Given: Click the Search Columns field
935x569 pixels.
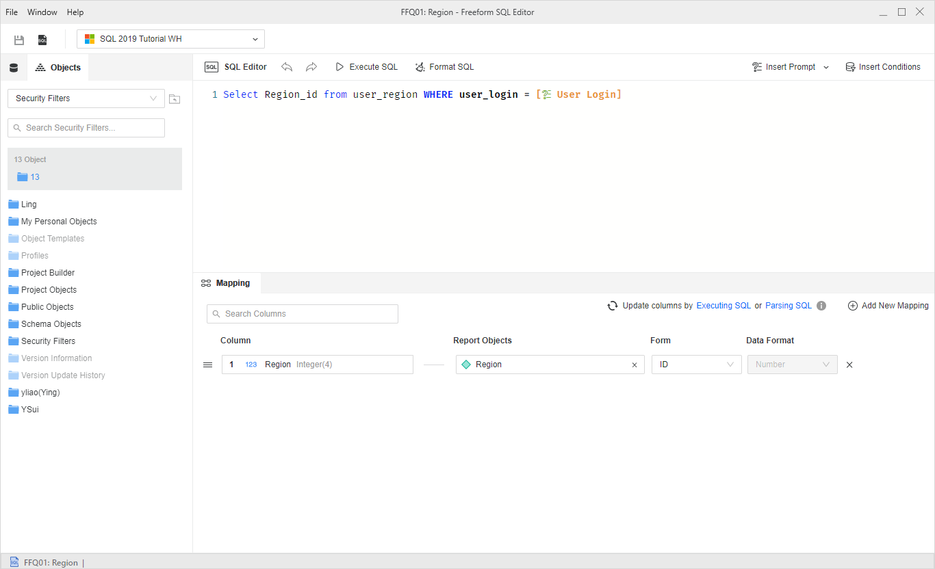Looking at the screenshot, I should coord(303,314).
